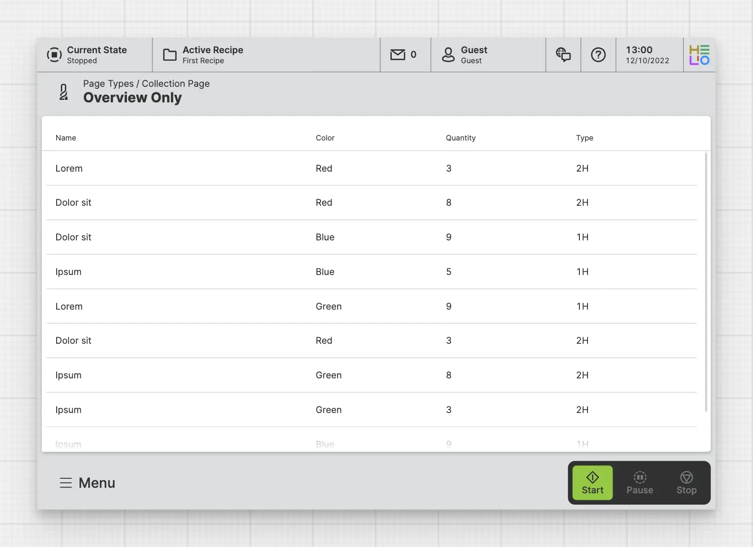Sort by the Name column header

(66, 138)
